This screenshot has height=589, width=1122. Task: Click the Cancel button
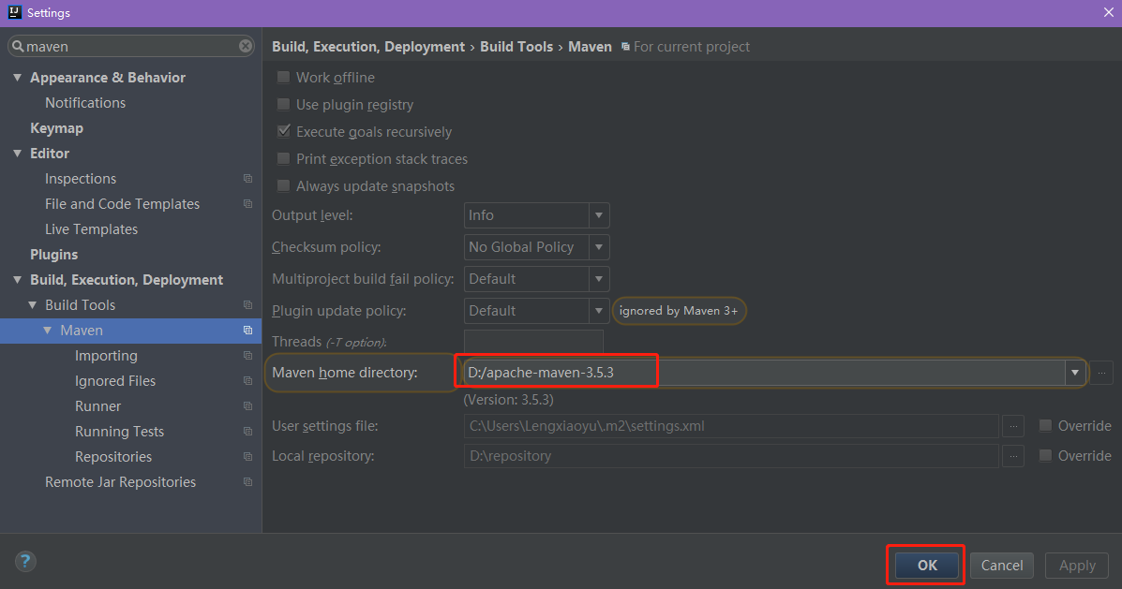pos(1002,565)
